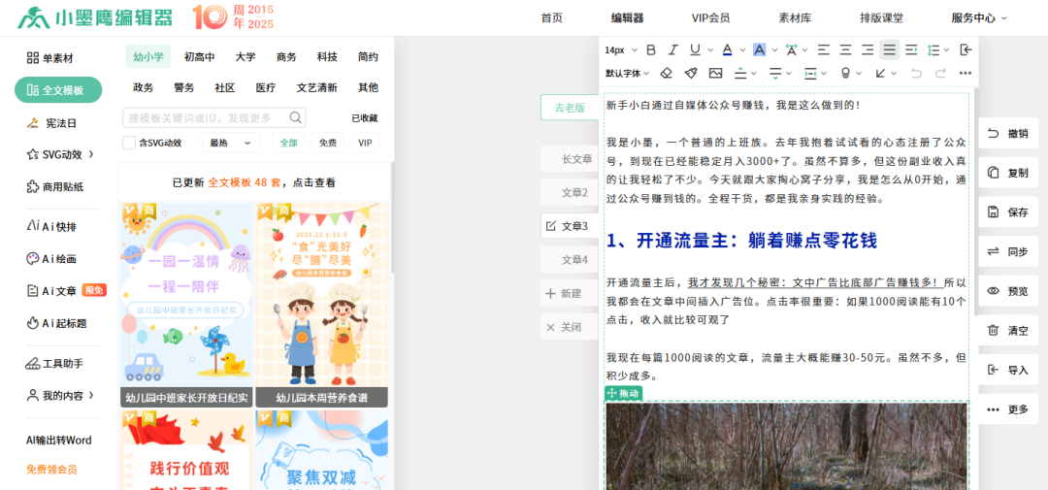The width and height of the screenshot is (1048, 490).
Task: Expand SVG动效 sidebar item
Action: 91,154
